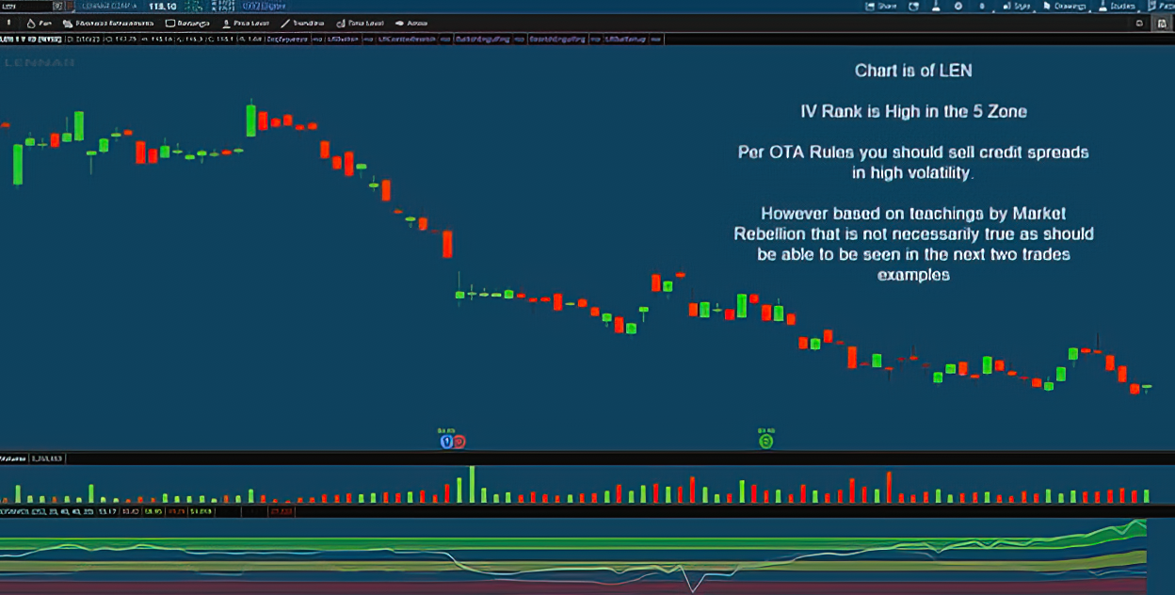Screen dimensions: 1175x595
Task: Click the LEN symbol input field
Action: point(25,6)
